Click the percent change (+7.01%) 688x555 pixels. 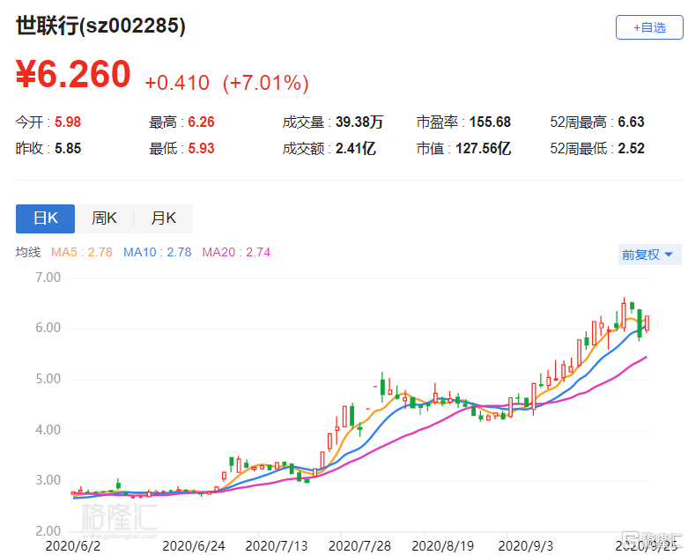(266, 83)
